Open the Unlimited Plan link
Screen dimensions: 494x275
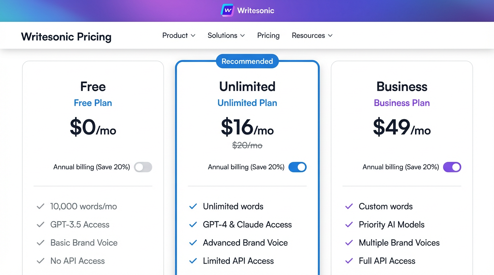(x=247, y=103)
